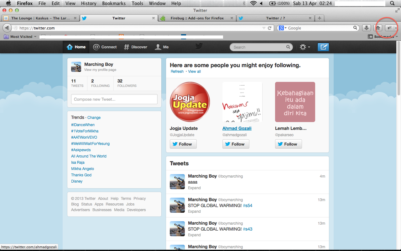Open the #IDanceWhen trend

(x=83, y=125)
